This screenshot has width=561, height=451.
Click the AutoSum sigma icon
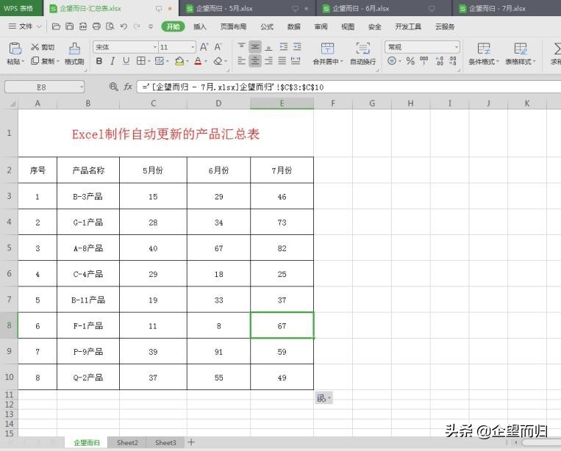(x=557, y=48)
